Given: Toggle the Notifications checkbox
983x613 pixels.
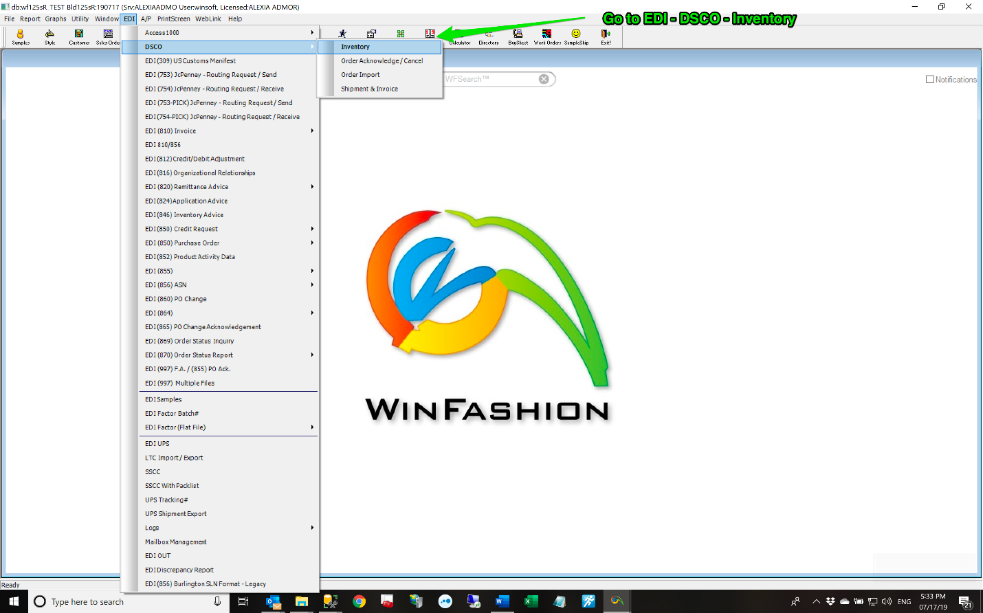Looking at the screenshot, I should [x=930, y=80].
